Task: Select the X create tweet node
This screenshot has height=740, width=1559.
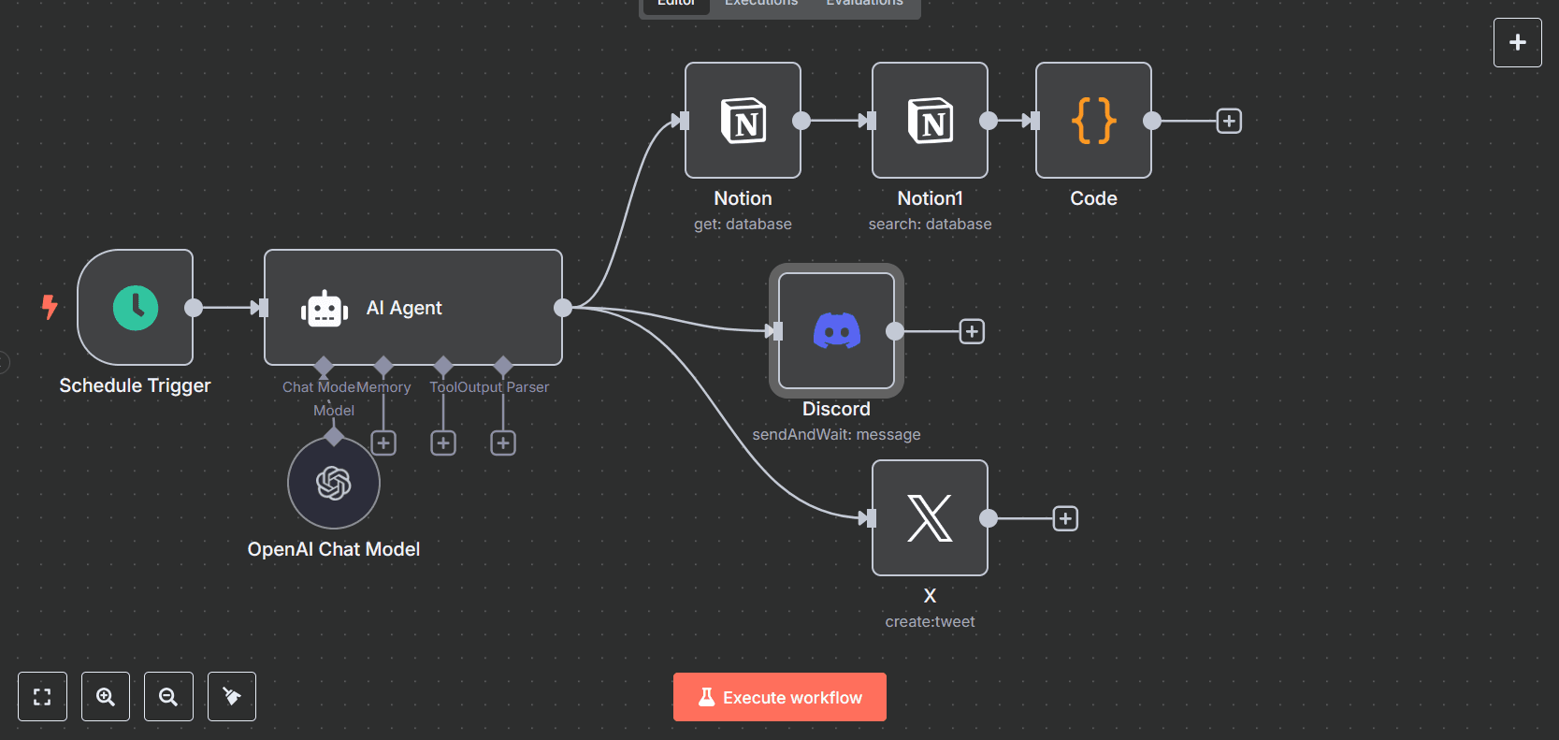Action: 930,517
